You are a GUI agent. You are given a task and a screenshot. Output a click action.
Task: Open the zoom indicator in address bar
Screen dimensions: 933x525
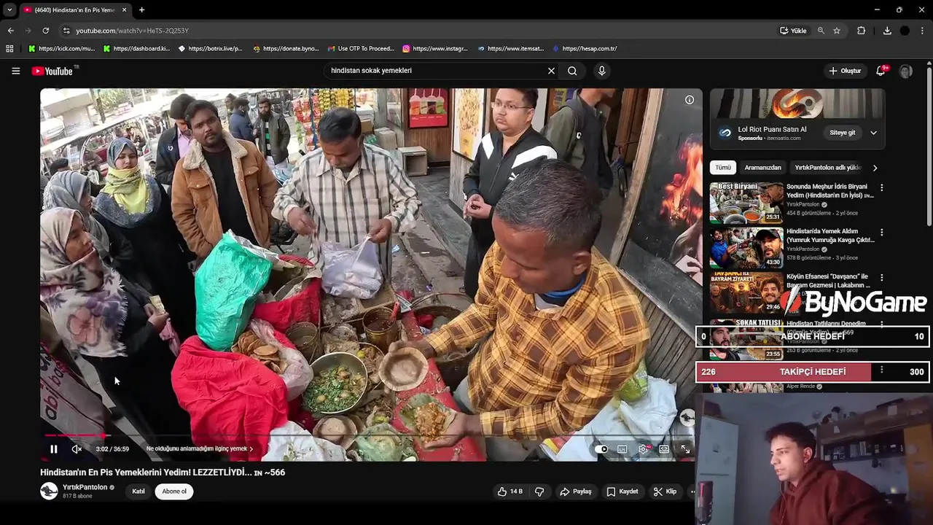tap(821, 31)
